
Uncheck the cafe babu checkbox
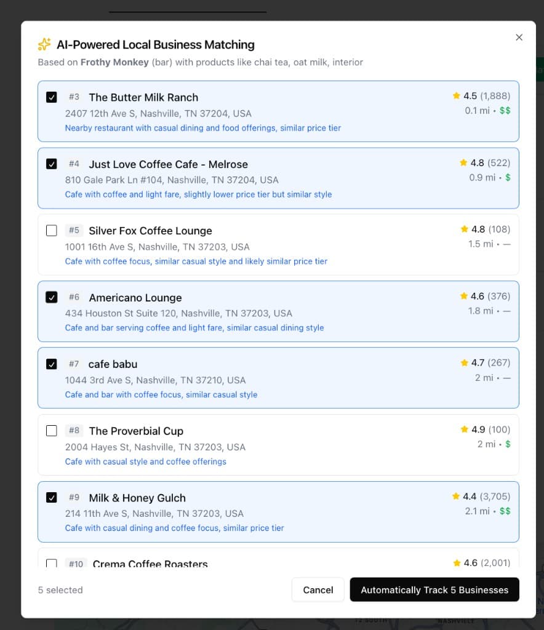(52, 364)
